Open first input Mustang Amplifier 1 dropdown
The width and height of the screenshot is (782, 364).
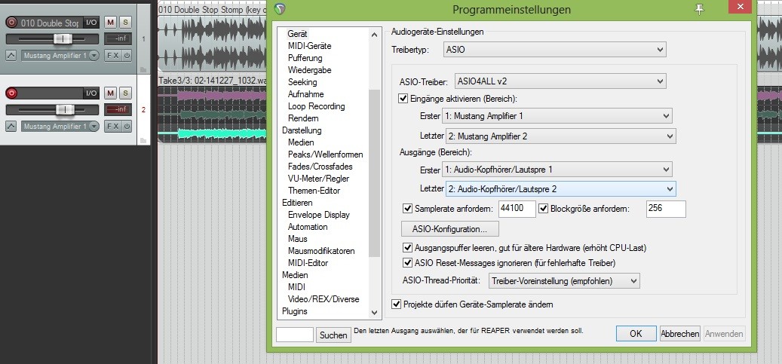[x=557, y=116]
